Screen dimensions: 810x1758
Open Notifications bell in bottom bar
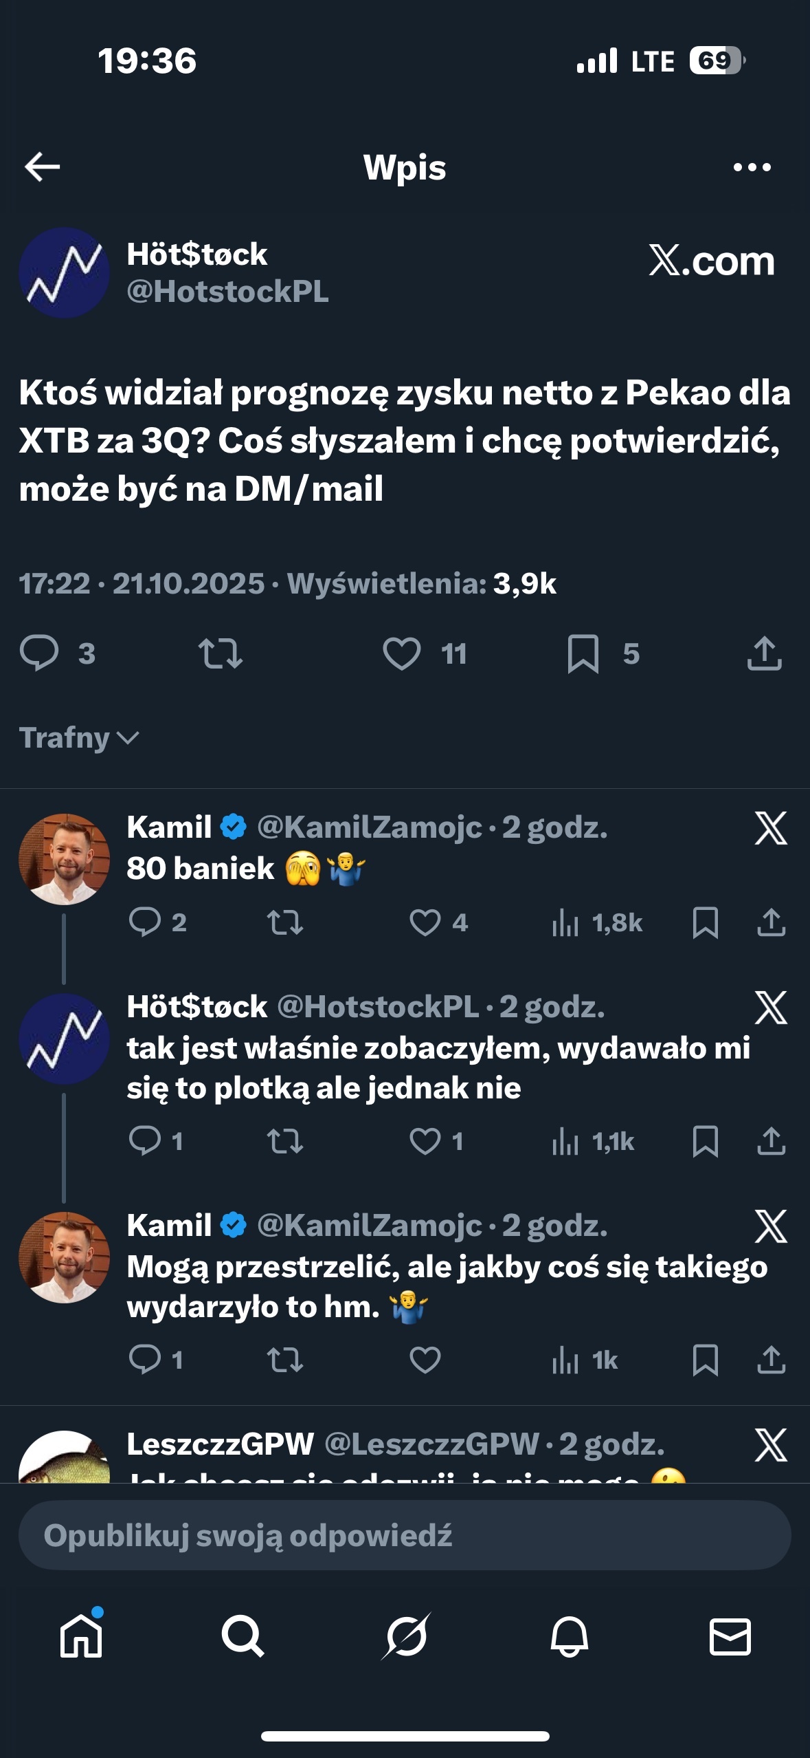pyautogui.click(x=569, y=1636)
